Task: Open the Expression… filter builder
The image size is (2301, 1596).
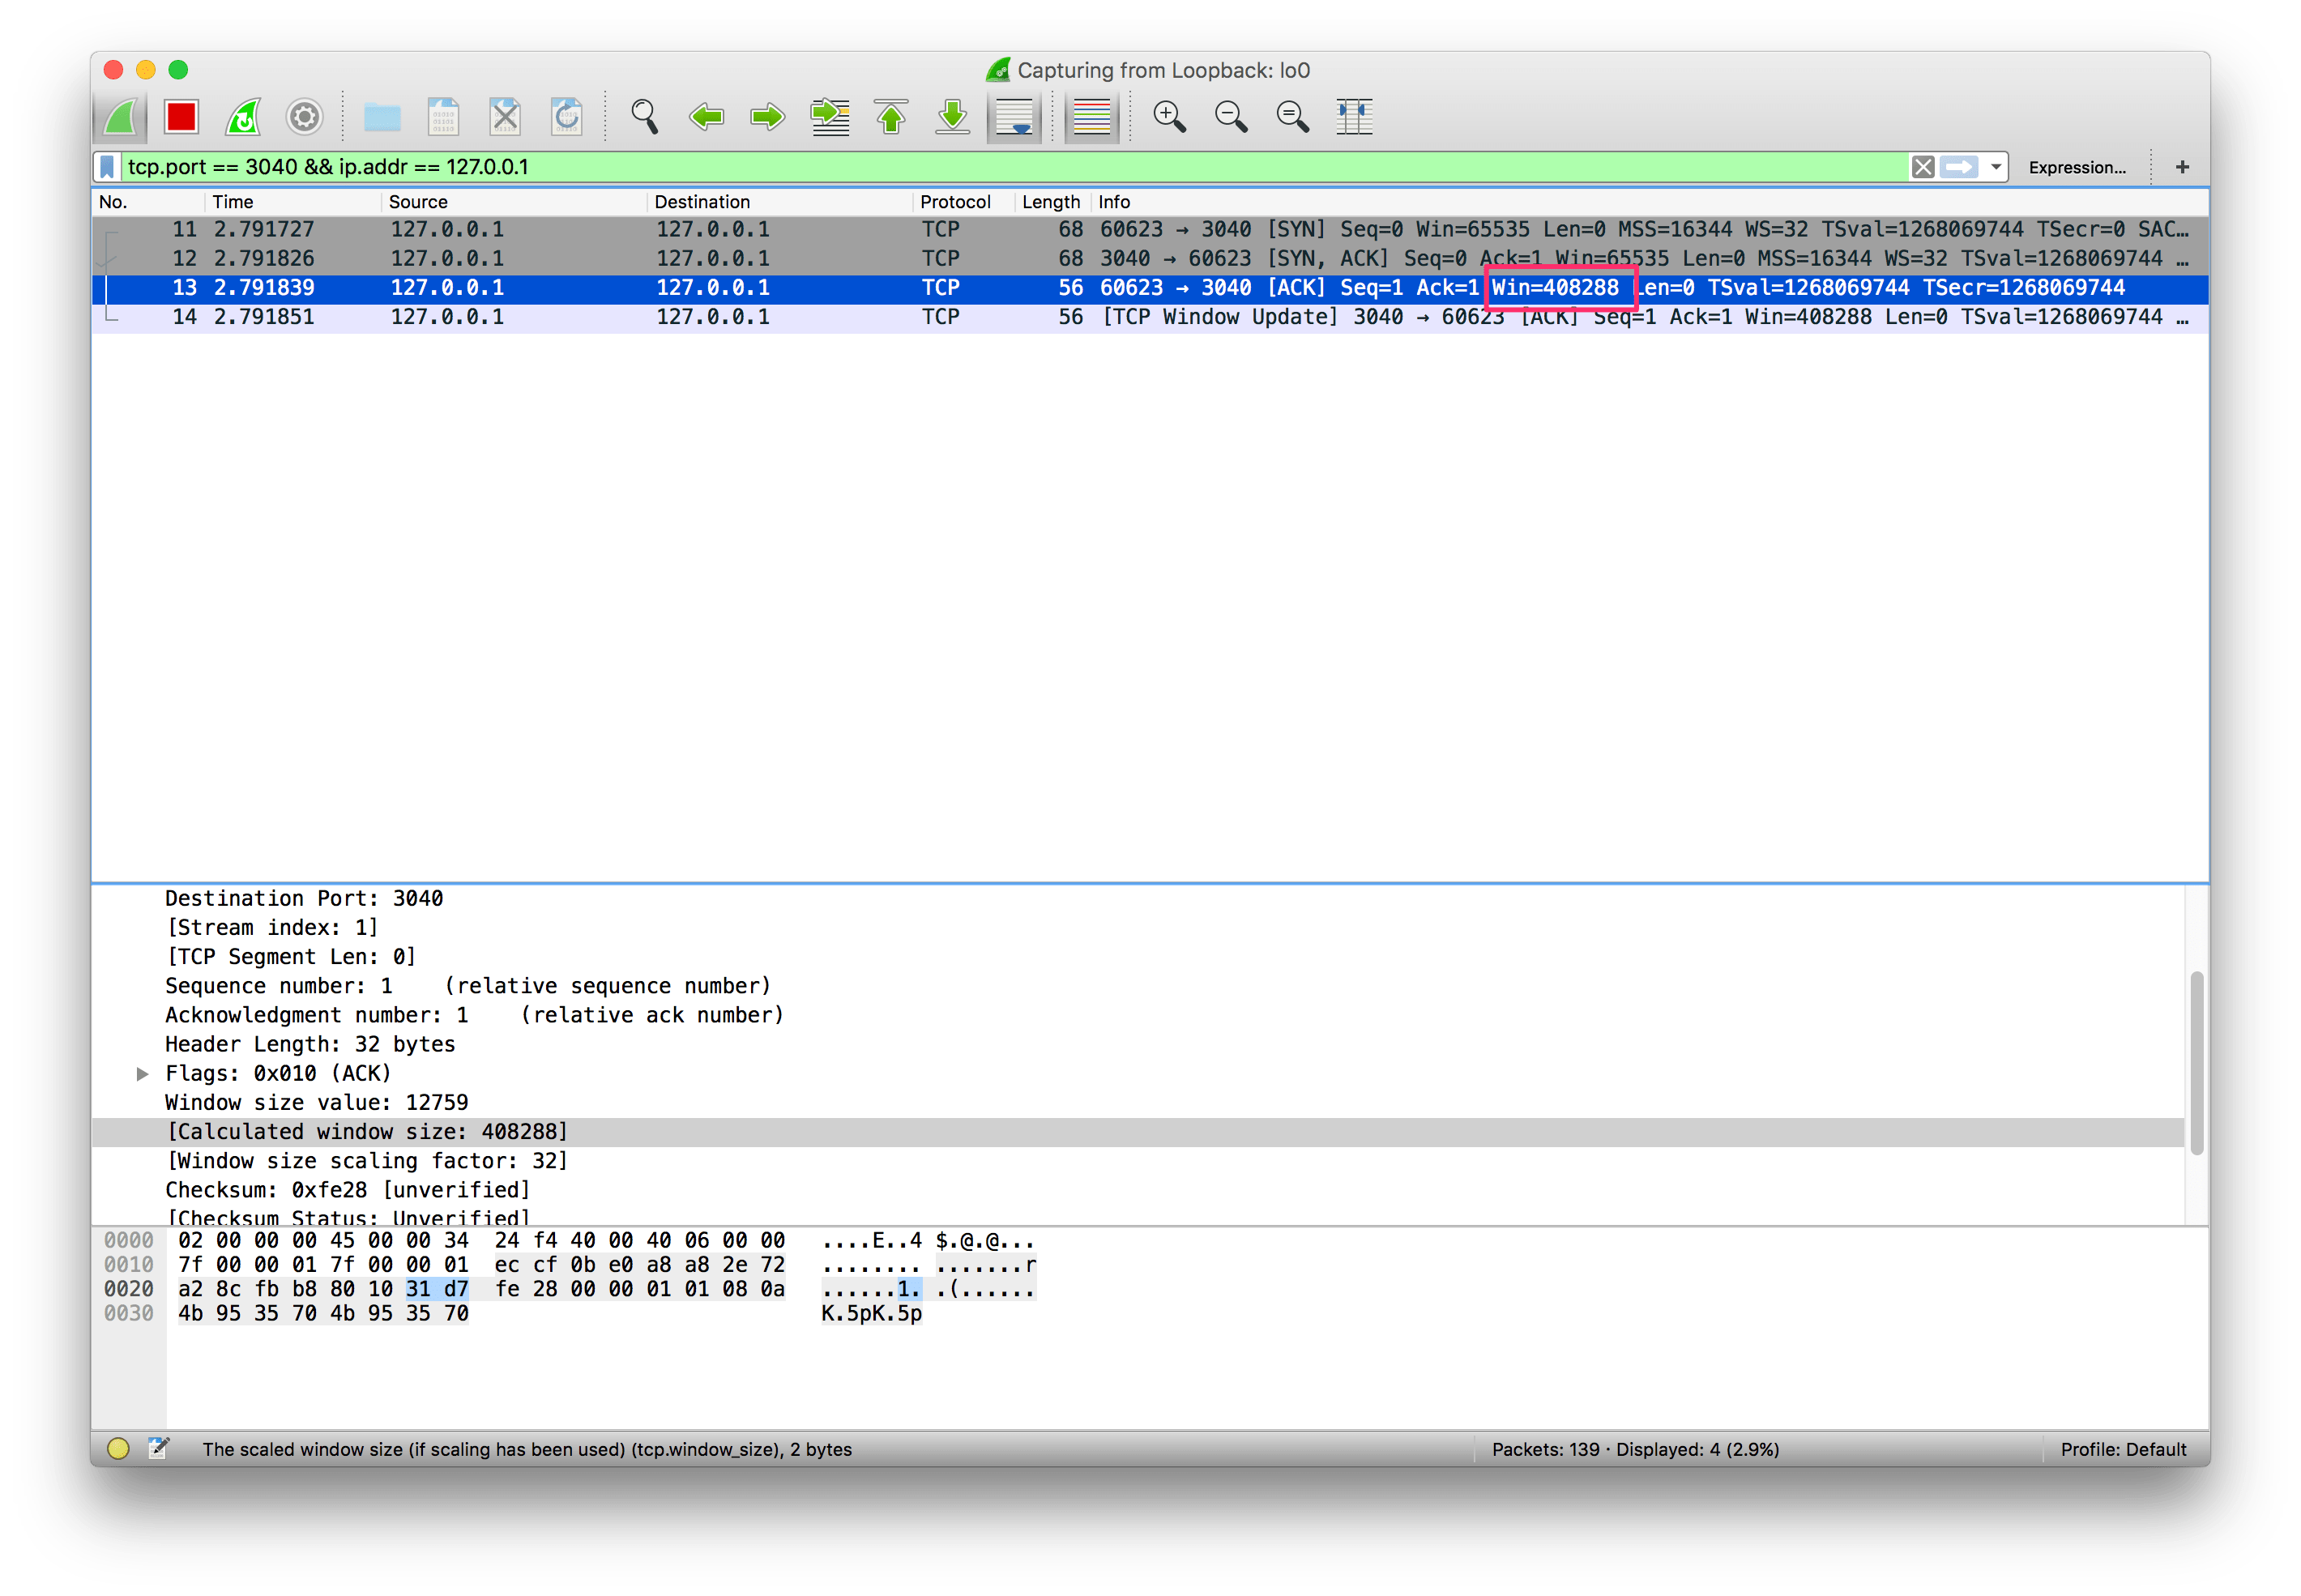Action: point(2077,168)
